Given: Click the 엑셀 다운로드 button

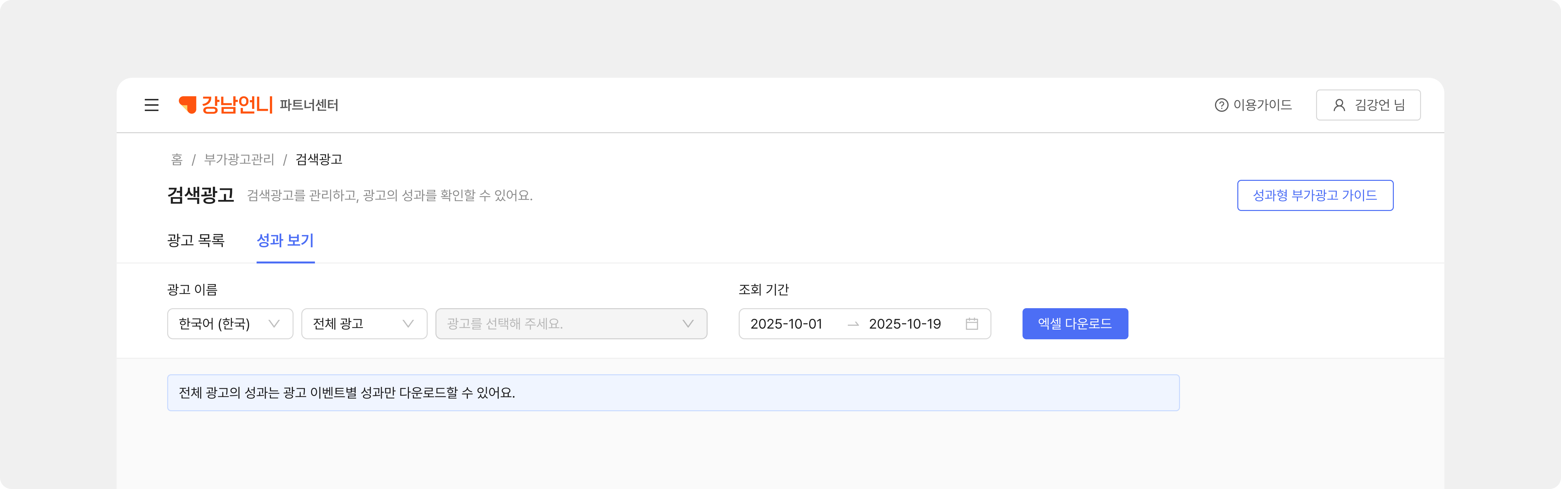Looking at the screenshot, I should click(x=1075, y=324).
